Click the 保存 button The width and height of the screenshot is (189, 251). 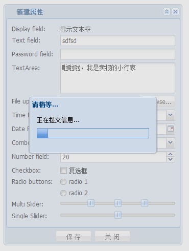click(x=74, y=237)
